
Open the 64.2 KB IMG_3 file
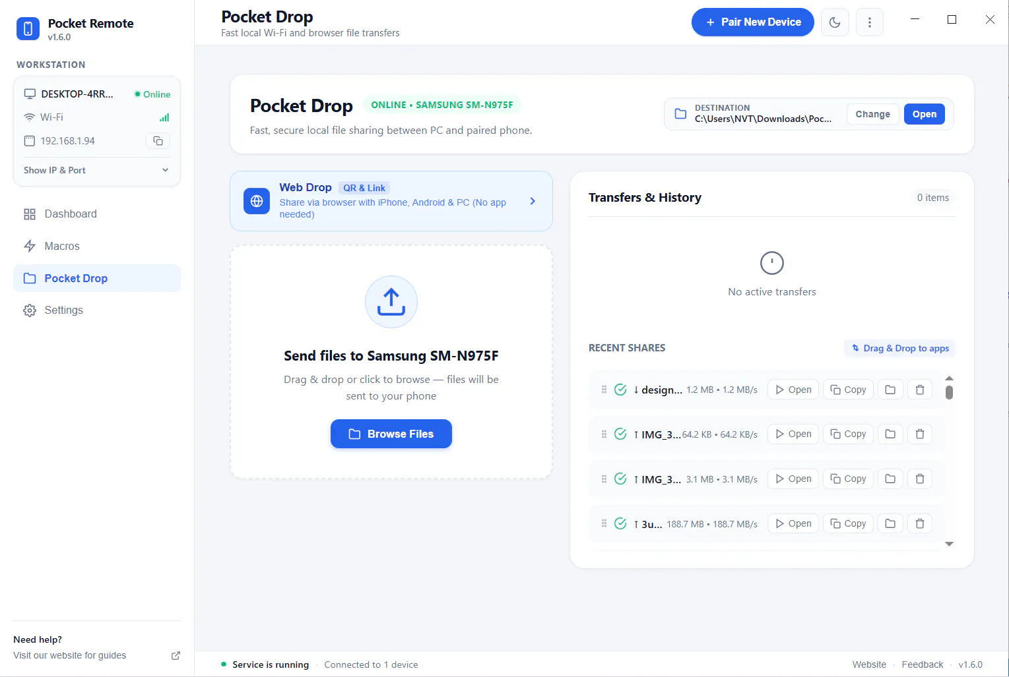[793, 434]
